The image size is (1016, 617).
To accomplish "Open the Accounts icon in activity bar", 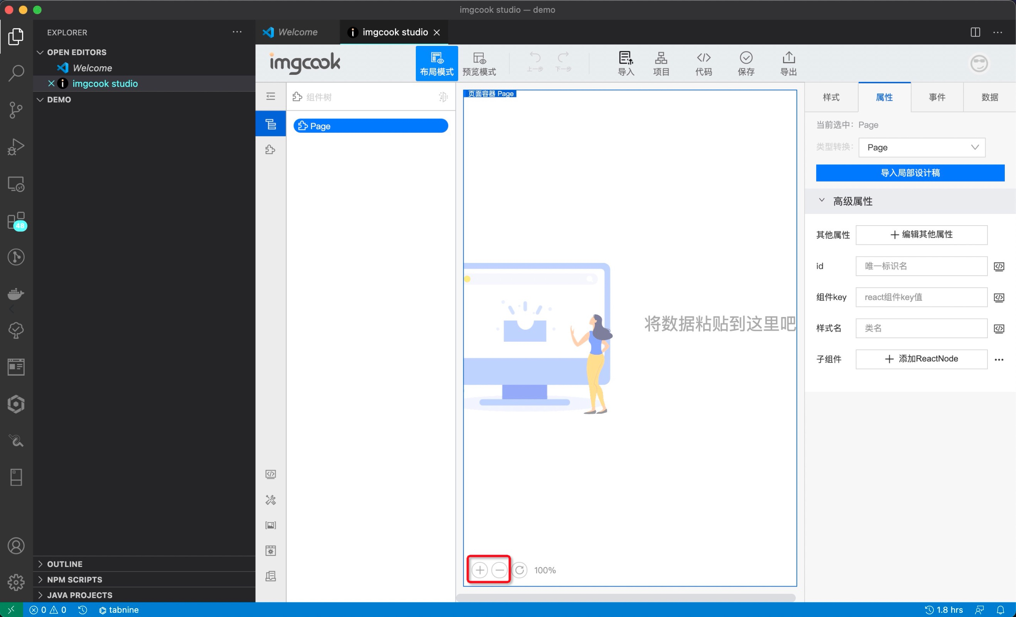I will click(16, 546).
